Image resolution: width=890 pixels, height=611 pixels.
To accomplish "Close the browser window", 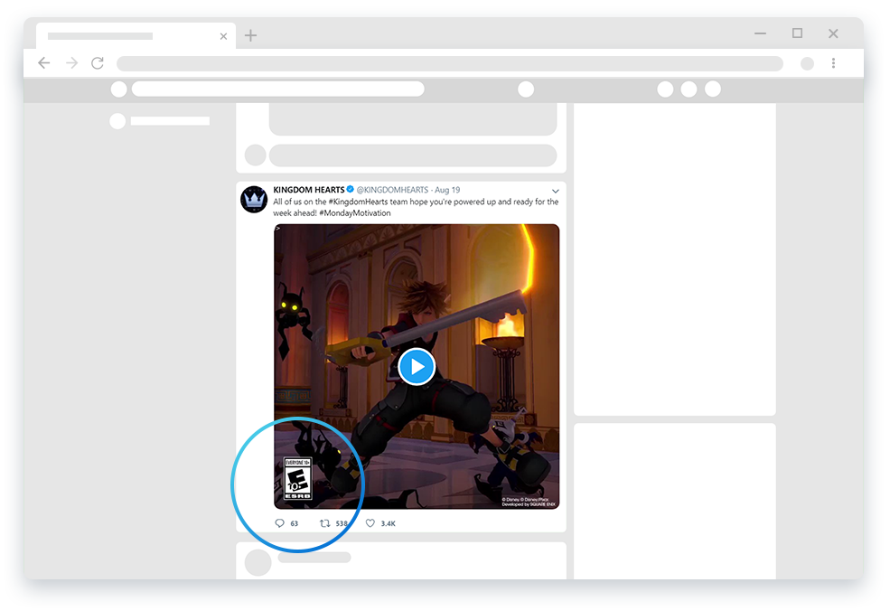I will click(x=833, y=33).
